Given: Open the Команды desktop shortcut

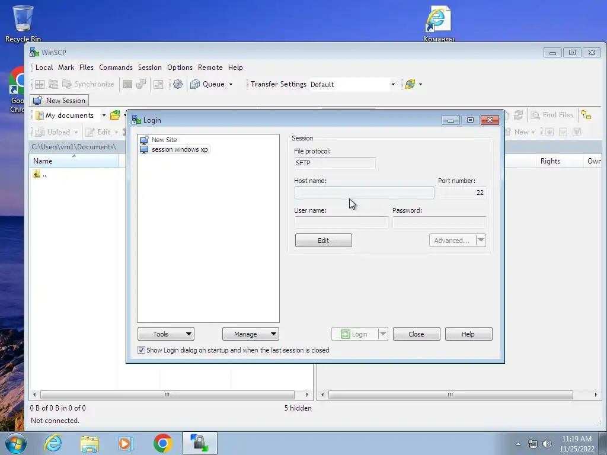Looking at the screenshot, I should [x=439, y=23].
